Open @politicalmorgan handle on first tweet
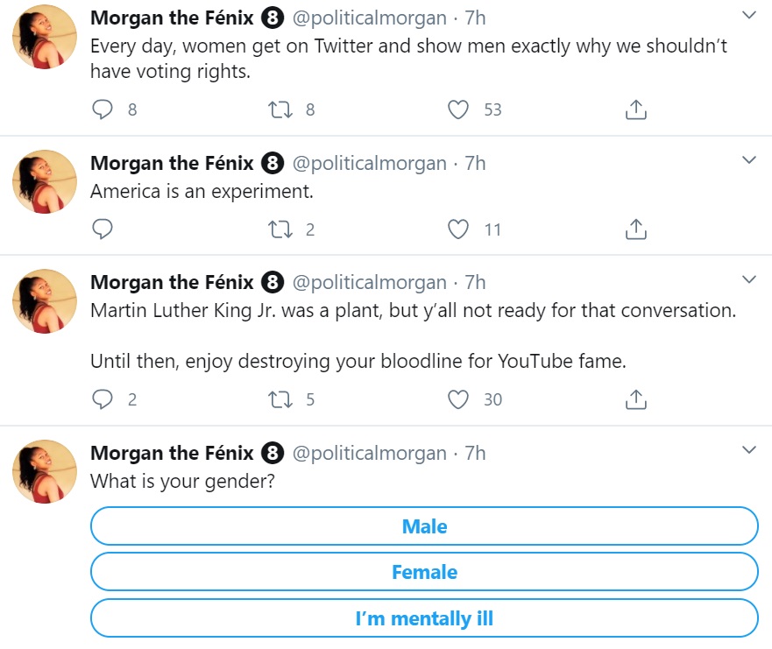 click(369, 18)
